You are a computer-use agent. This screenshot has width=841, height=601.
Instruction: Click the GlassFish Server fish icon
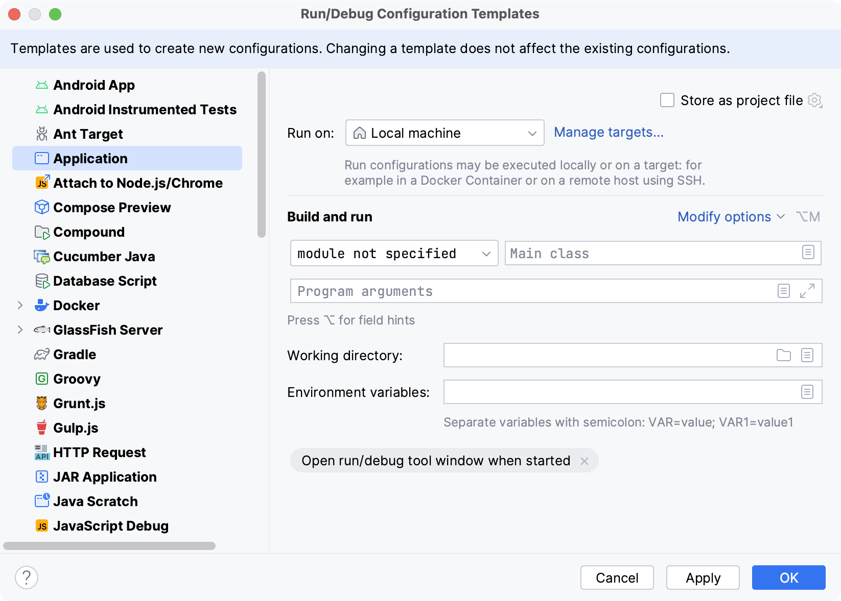[42, 330]
